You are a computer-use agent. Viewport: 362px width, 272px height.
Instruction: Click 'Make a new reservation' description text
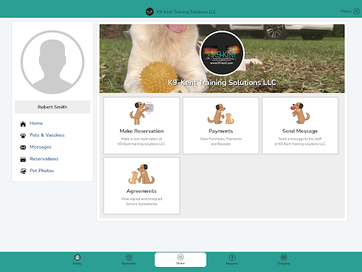141,141
